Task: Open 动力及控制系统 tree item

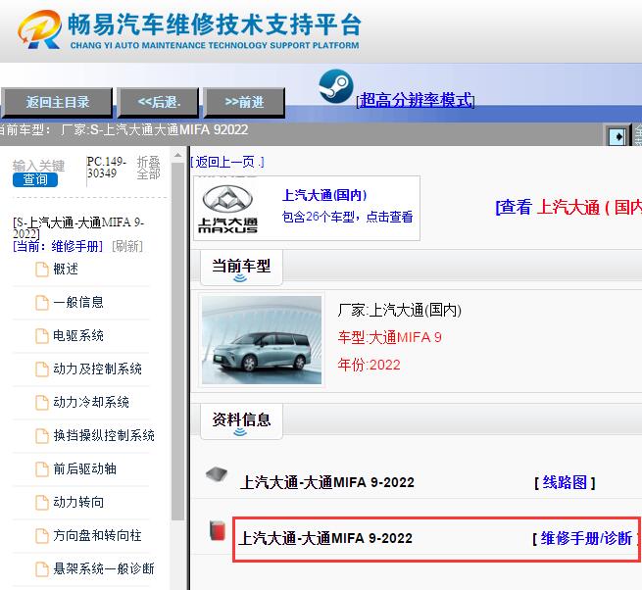Action: (97, 369)
